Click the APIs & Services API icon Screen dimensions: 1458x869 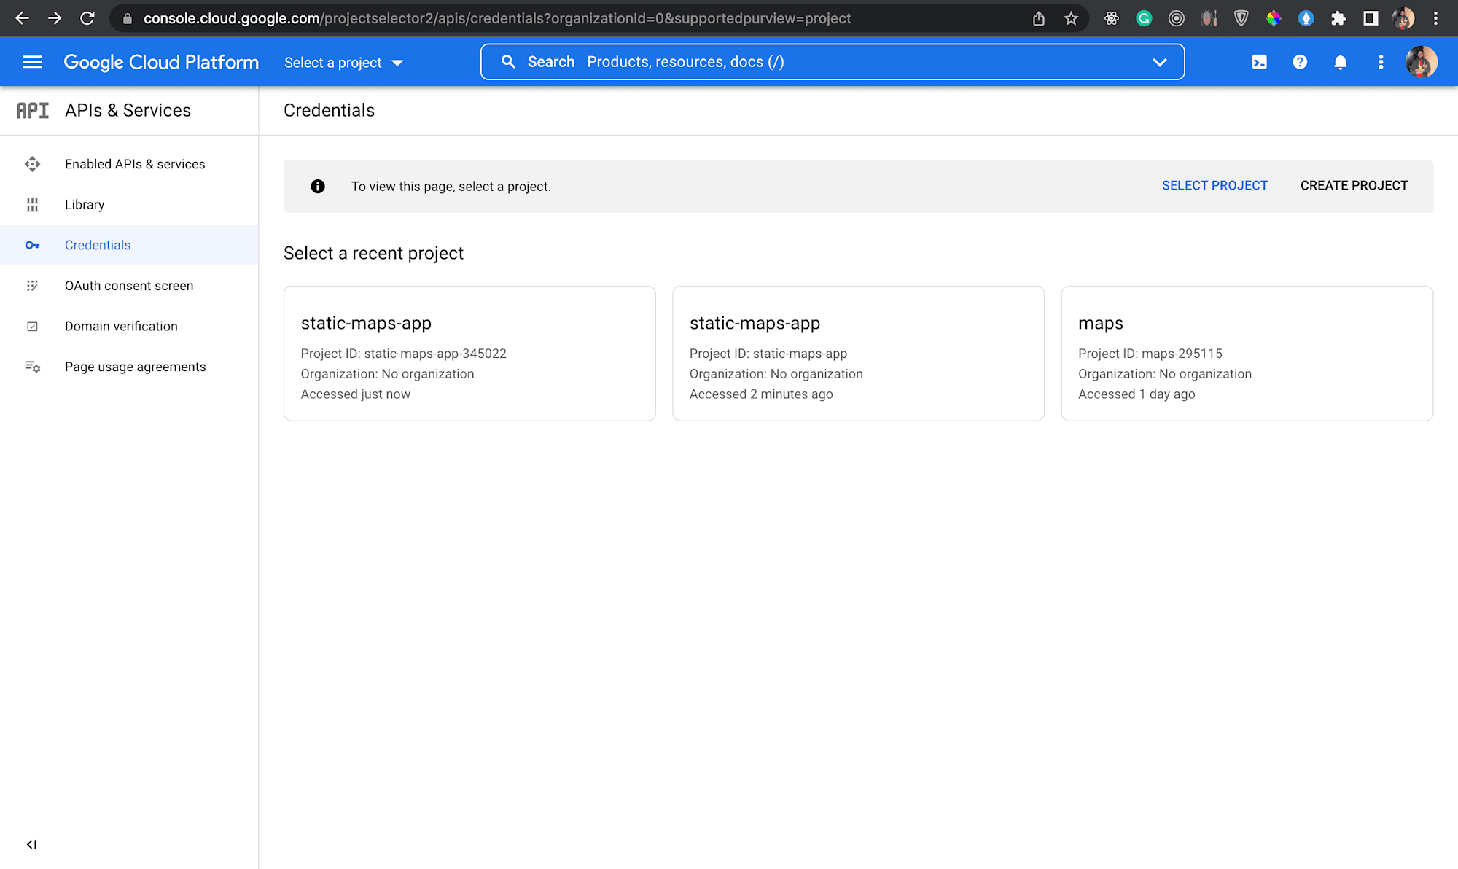(33, 110)
